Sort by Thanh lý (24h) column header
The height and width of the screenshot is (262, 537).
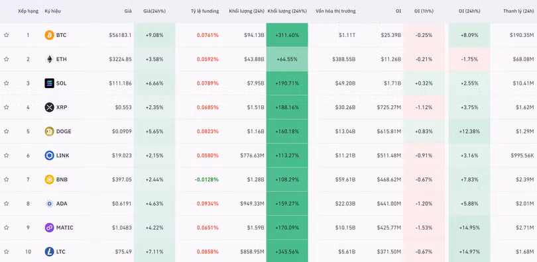point(518,11)
